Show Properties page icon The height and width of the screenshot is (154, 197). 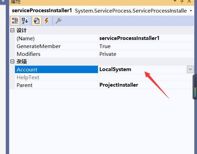click(x=37, y=21)
